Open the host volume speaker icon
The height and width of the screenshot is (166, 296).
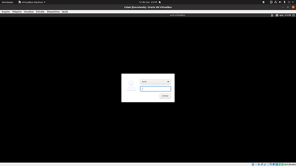tap(280, 2)
